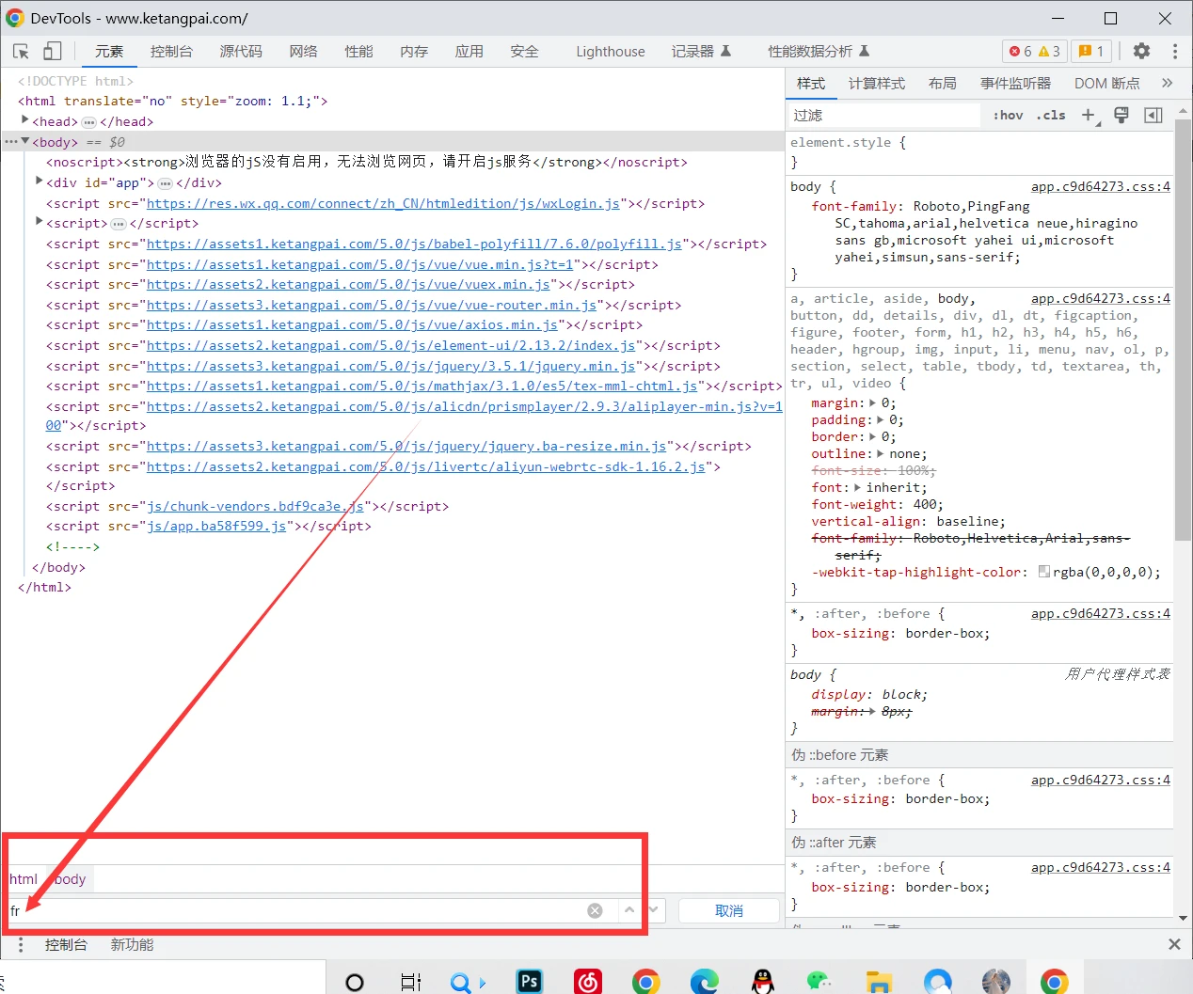Switch to the 控制台 main tab
This screenshot has height=994, width=1193.
point(171,52)
